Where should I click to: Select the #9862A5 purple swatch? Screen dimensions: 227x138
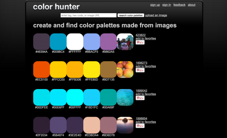click(x=108, y=42)
